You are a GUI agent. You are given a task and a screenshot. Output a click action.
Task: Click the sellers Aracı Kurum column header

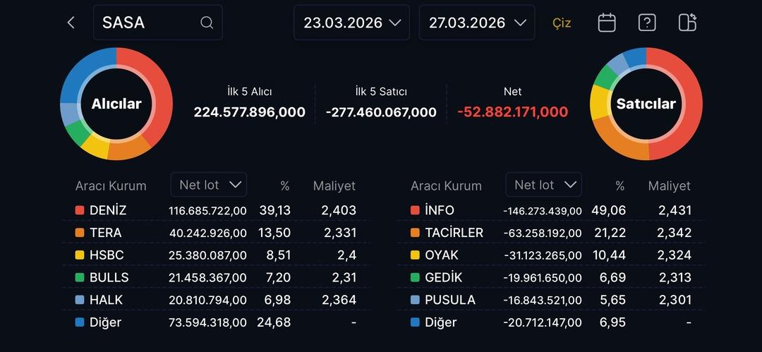pos(446,186)
